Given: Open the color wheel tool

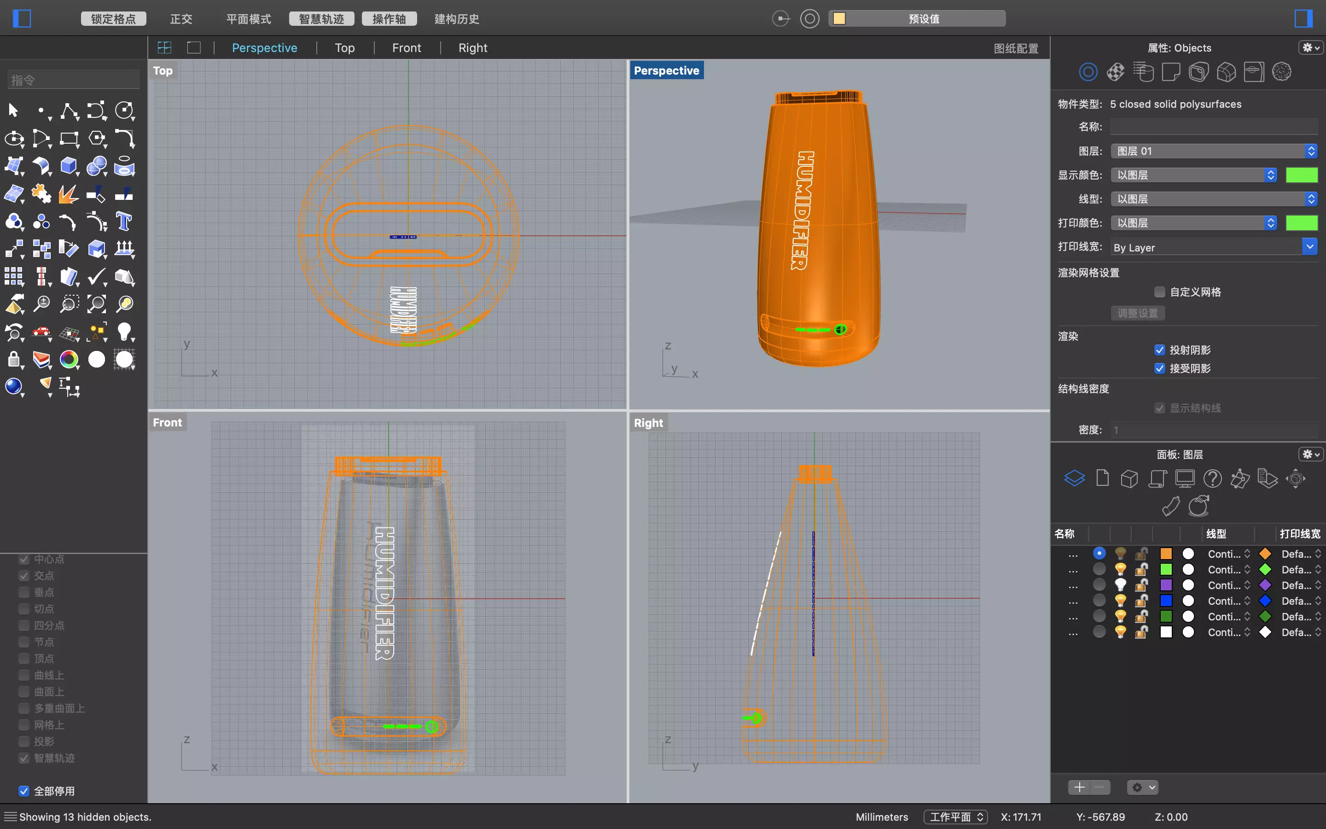Looking at the screenshot, I should pos(69,359).
